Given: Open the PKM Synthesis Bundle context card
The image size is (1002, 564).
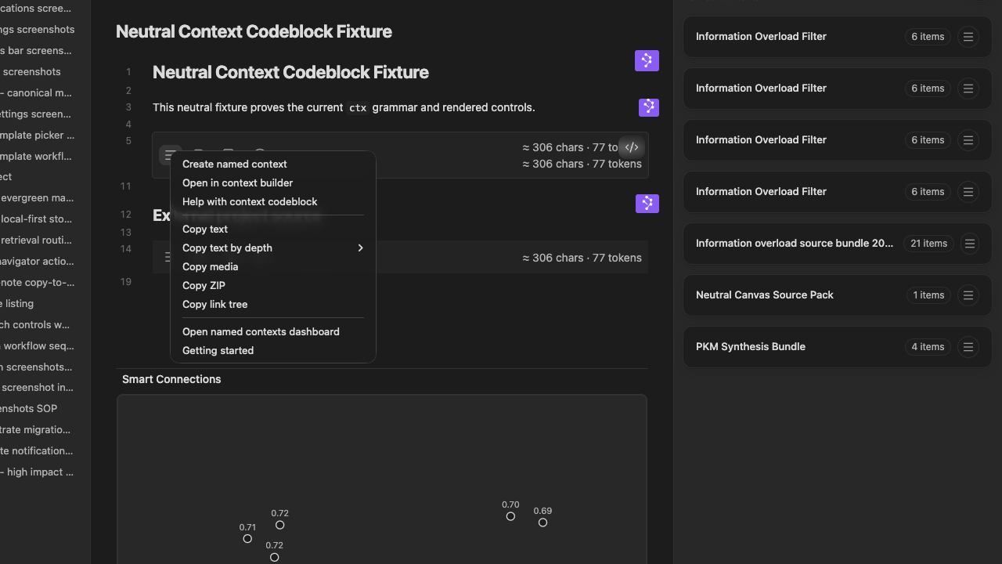Looking at the screenshot, I should (x=838, y=347).
